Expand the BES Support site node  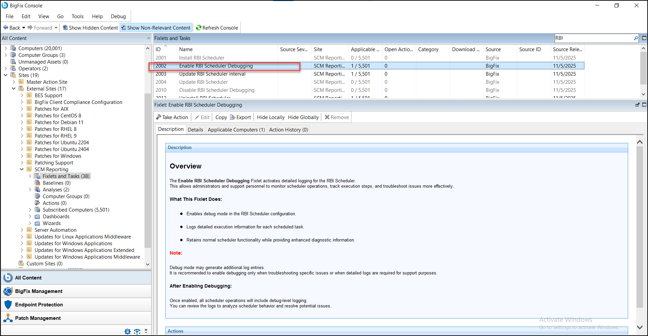pyautogui.click(x=22, y=95)
